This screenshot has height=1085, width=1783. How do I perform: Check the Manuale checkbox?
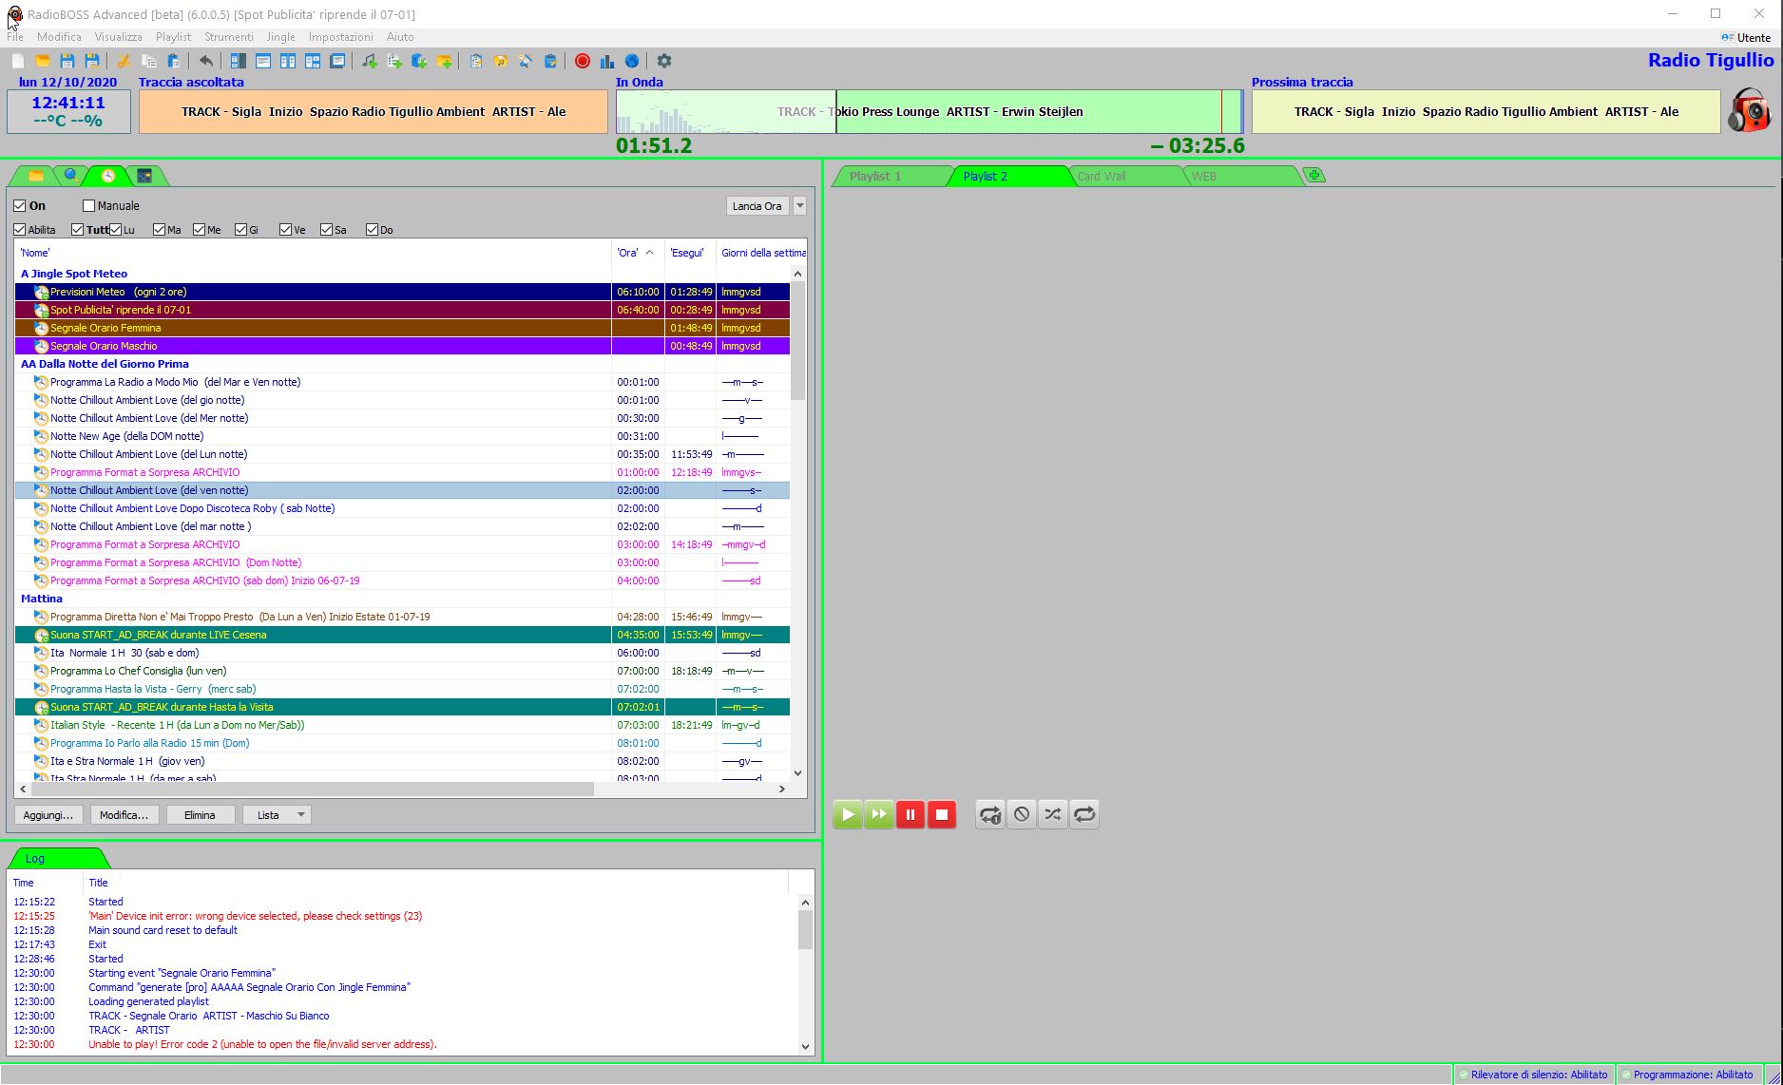point(89,205)
